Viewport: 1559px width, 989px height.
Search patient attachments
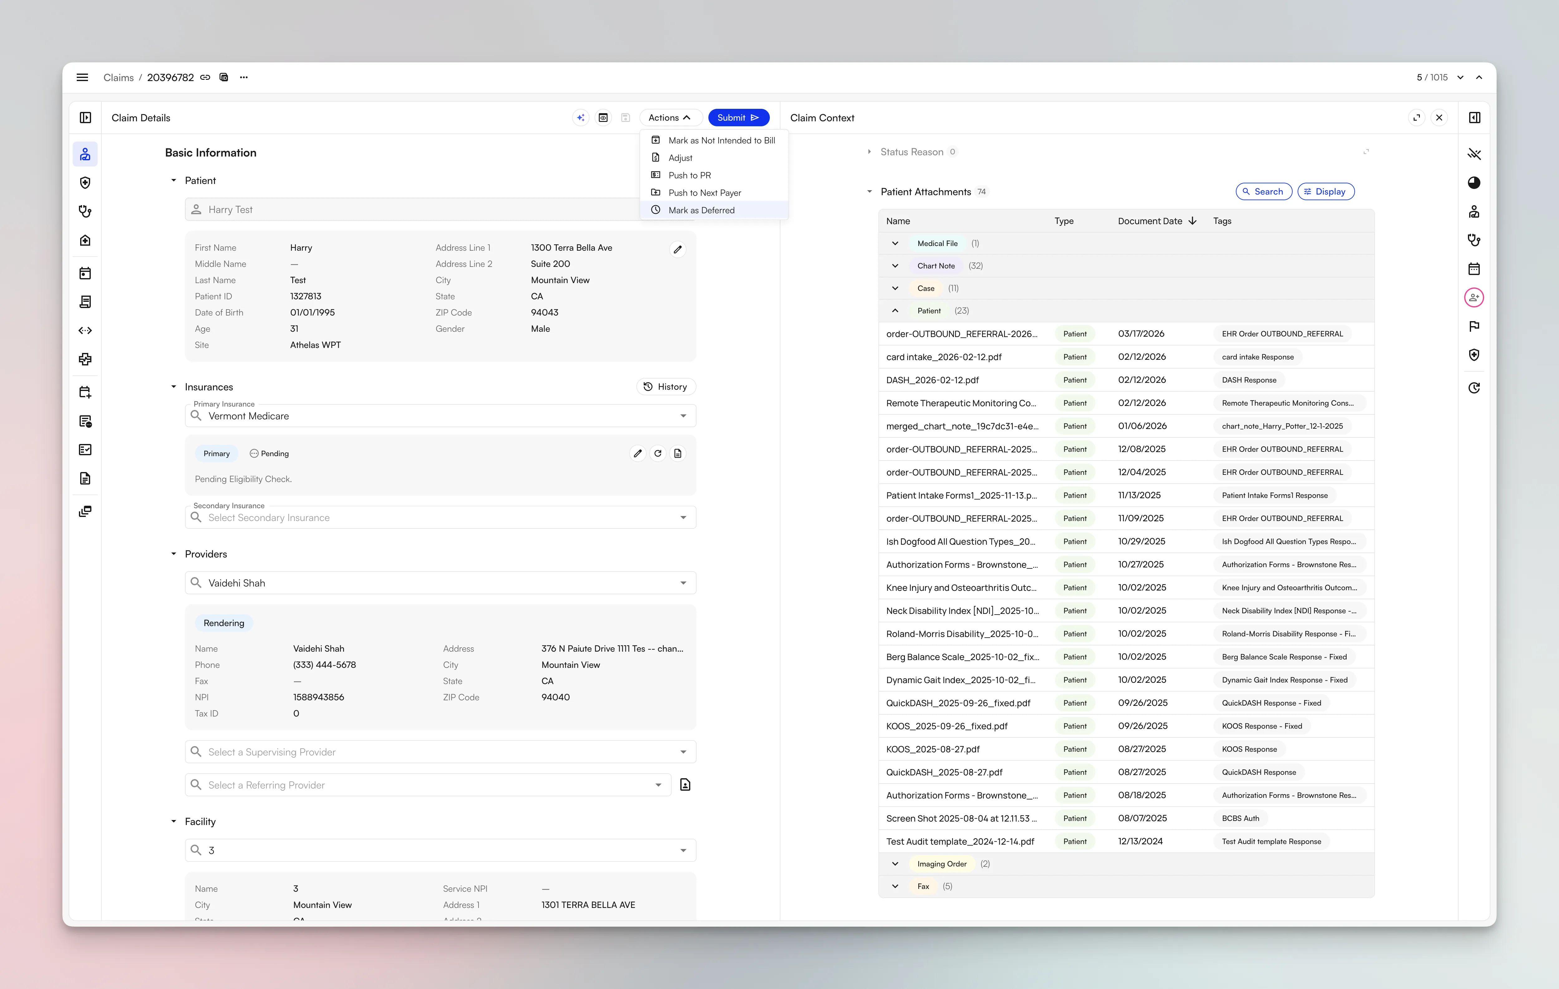1264,191
